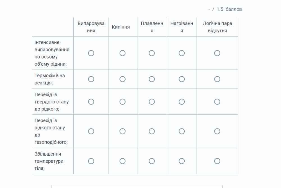Viewport: 281px width, 188px height.
Task: Select Логічна пара відсутня for Інтенсивне випаровування
Action: tap(217, 53)
